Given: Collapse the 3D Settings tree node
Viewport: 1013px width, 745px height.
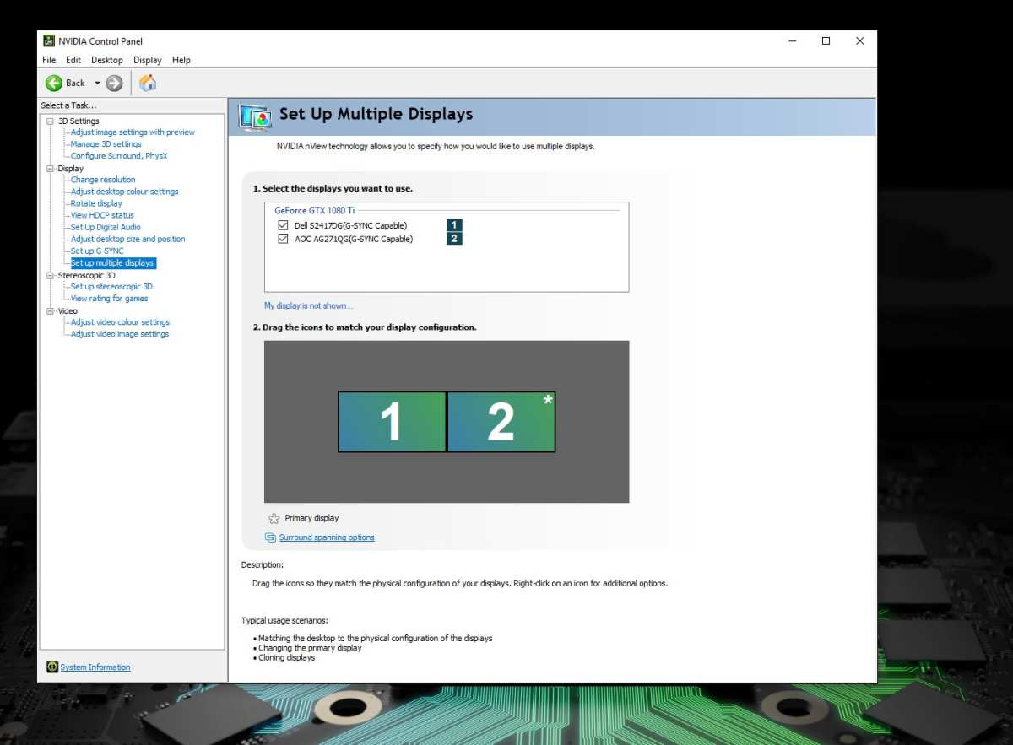Looking at the screenshot, I should pos(50,121).
